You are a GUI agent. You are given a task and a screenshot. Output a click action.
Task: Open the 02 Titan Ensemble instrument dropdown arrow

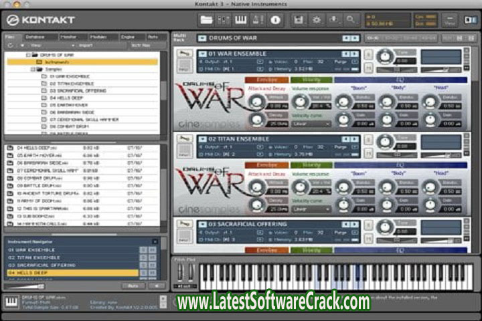coord(202,139)
